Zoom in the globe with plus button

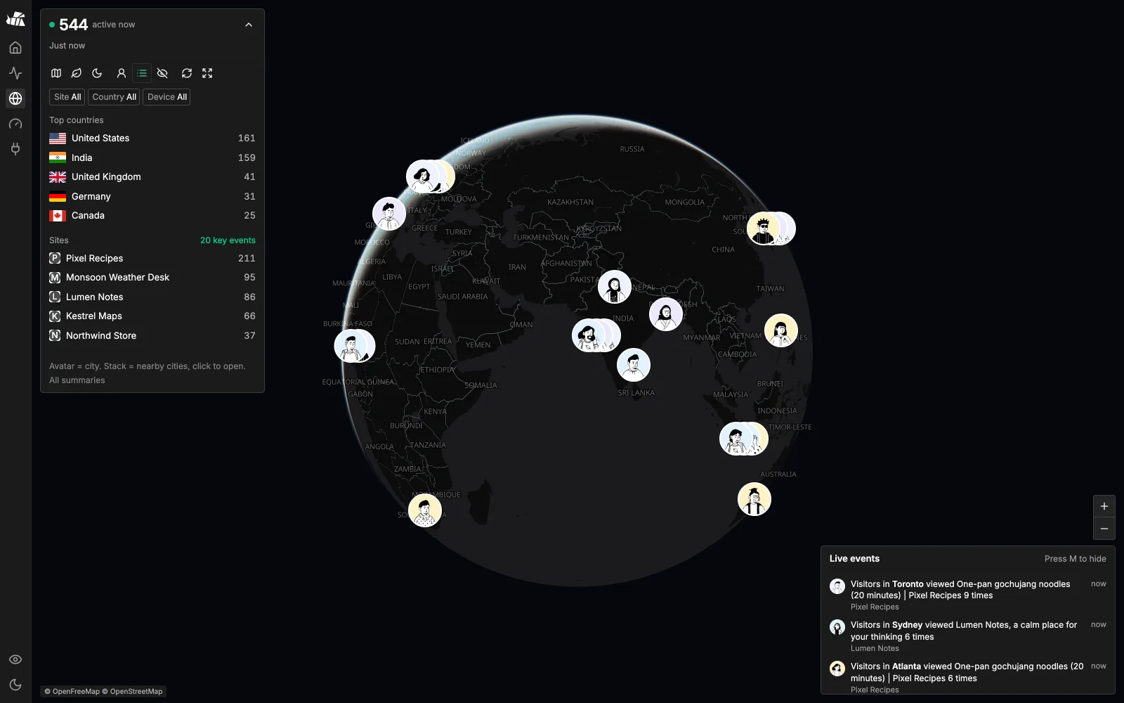point(1104,506)
